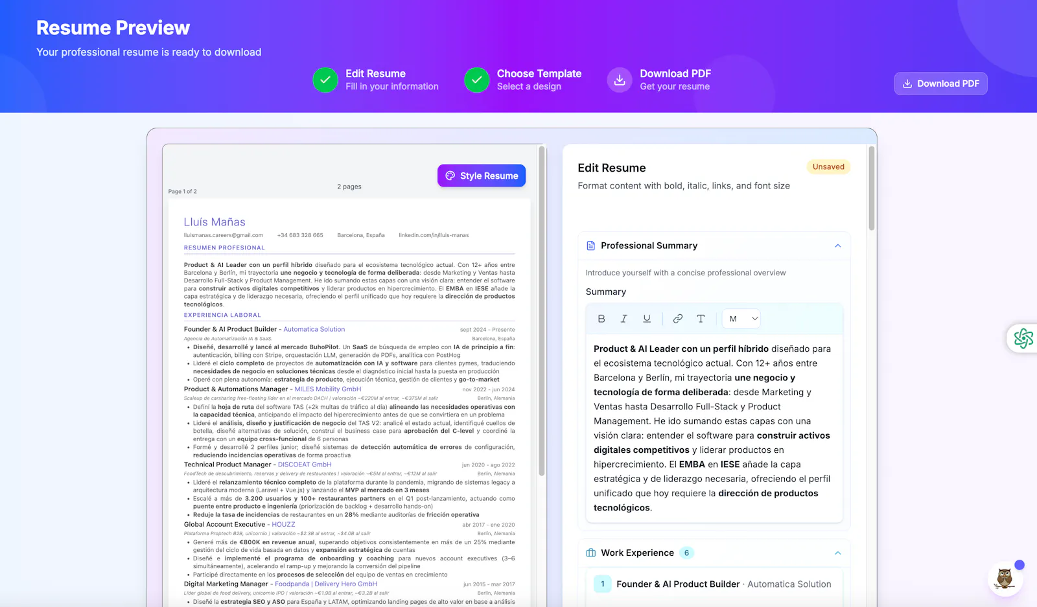
Task: Click the Work Experience section title
Action: coord(638,553)
